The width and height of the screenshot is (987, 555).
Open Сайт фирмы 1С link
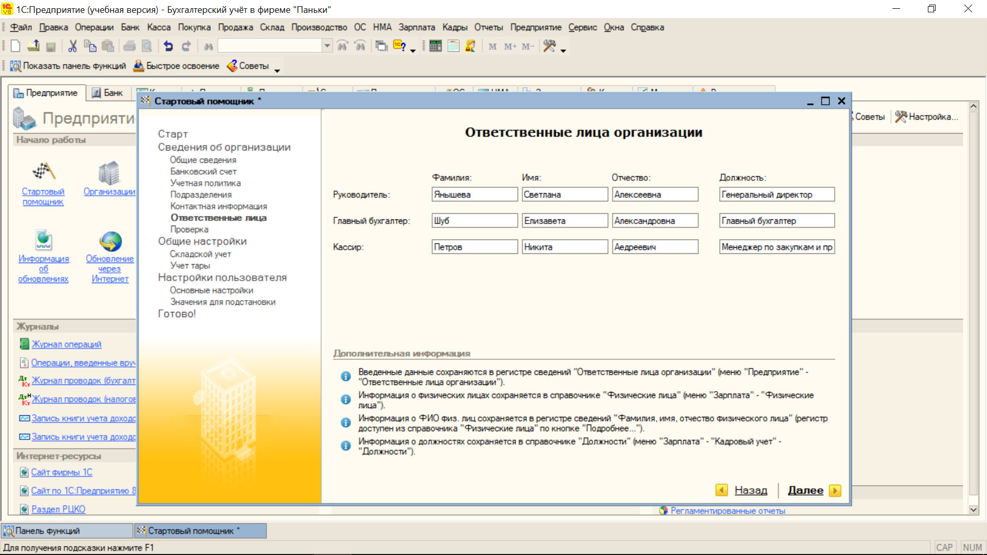tap(62, 472)
